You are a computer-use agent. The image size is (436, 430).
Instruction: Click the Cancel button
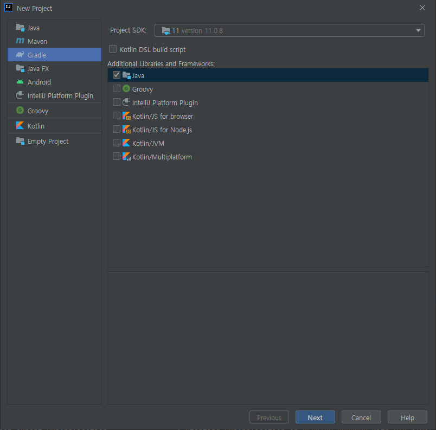click(x=361, y=417)
